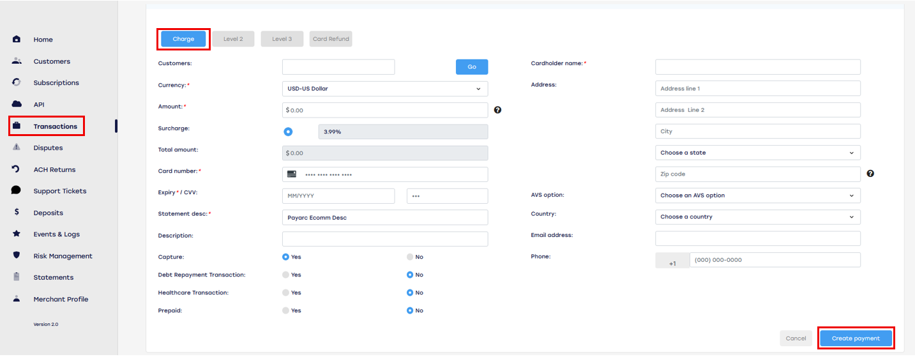Click the Cardholder name input field
Viewport: 915px width, 359px height.
(758, 67)
